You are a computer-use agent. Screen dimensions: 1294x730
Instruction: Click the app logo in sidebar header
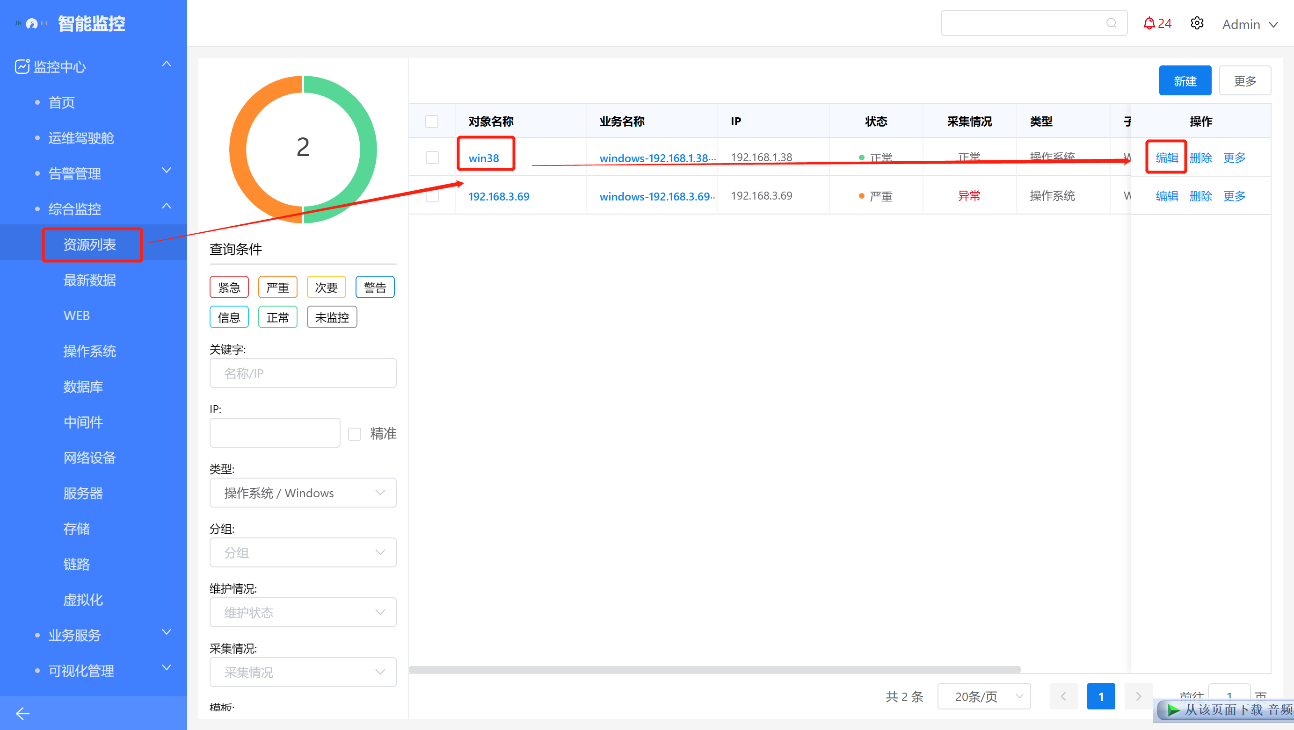tap(31, 23)
